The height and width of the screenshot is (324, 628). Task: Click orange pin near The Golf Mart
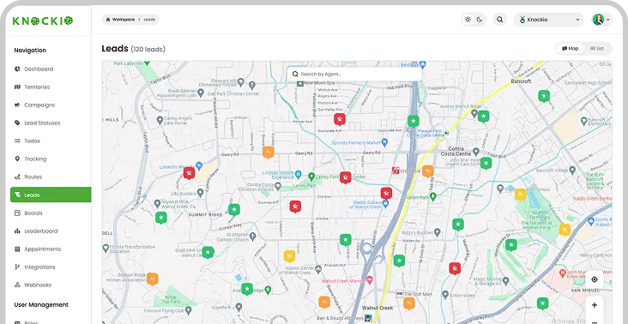[409, 303]
